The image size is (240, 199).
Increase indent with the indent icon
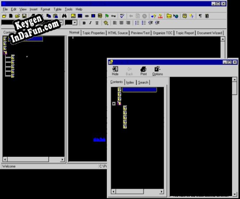(157, 23)
